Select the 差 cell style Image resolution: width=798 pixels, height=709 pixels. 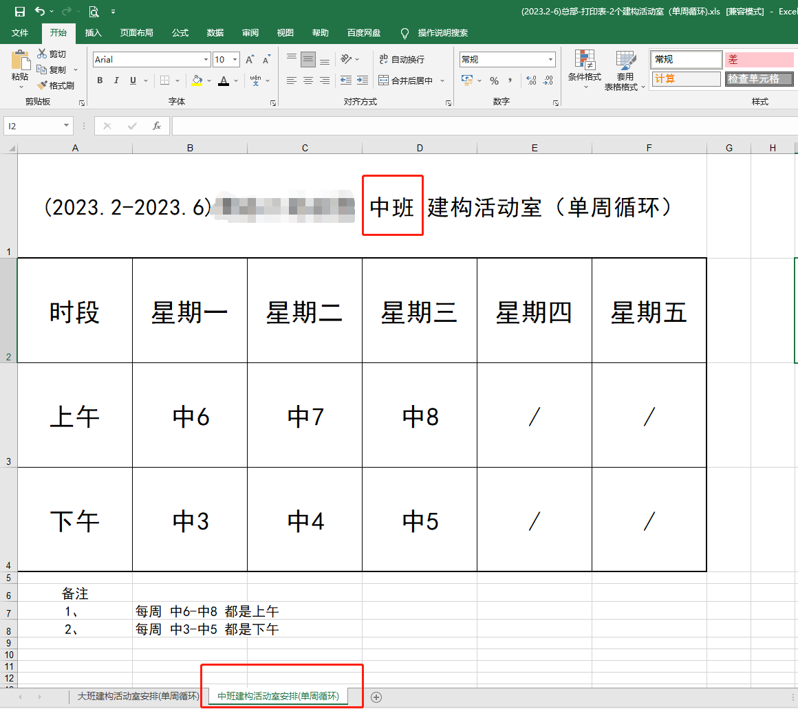tap(759, 60)
